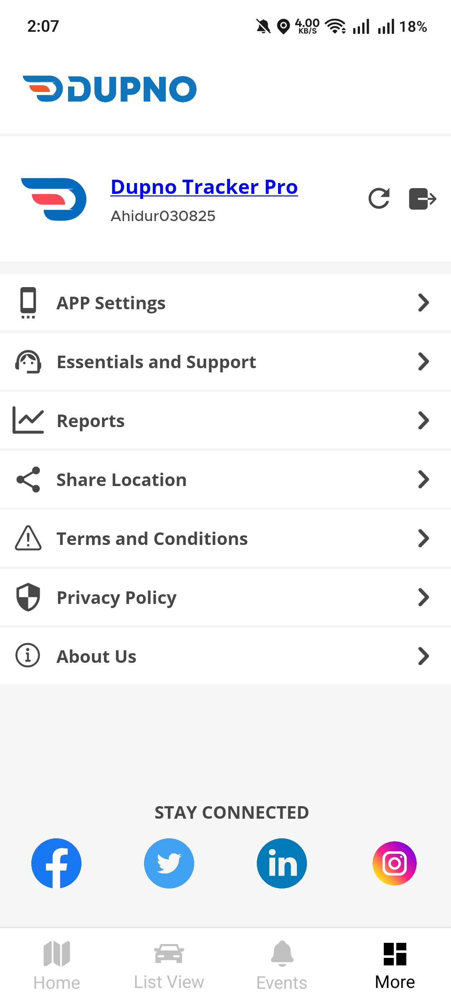451x1003 pixels.
Task: Open the Twitter social icon
Action: (169, 863)
